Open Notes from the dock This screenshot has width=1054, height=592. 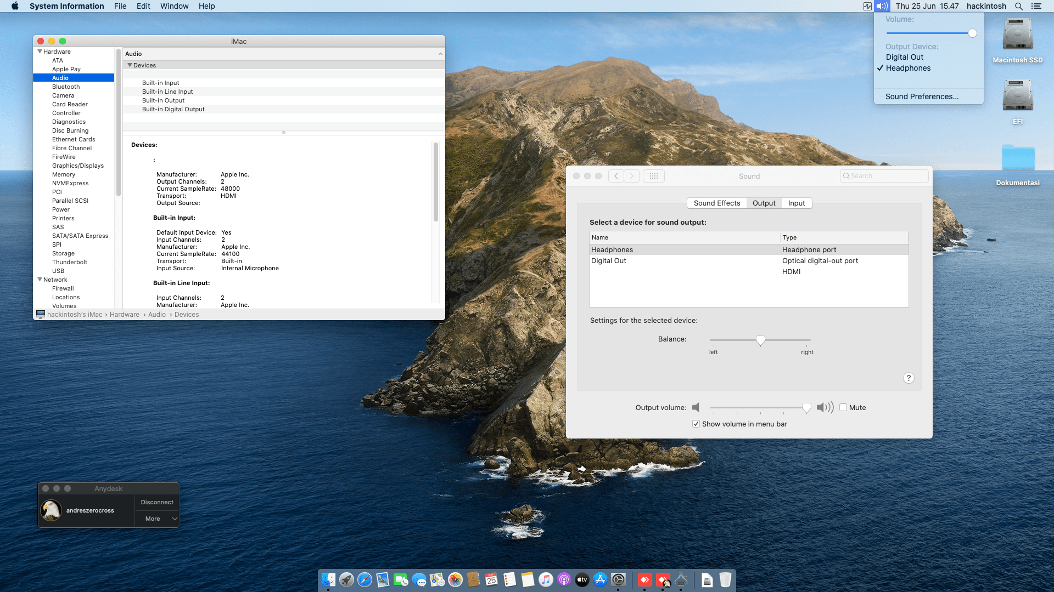point(528,579)
